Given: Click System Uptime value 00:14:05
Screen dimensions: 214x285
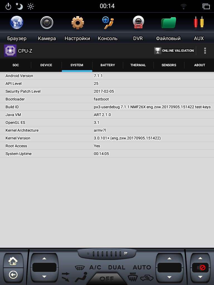Looking at the screenshot, I should pyautogui.click(x=101, y=154).
